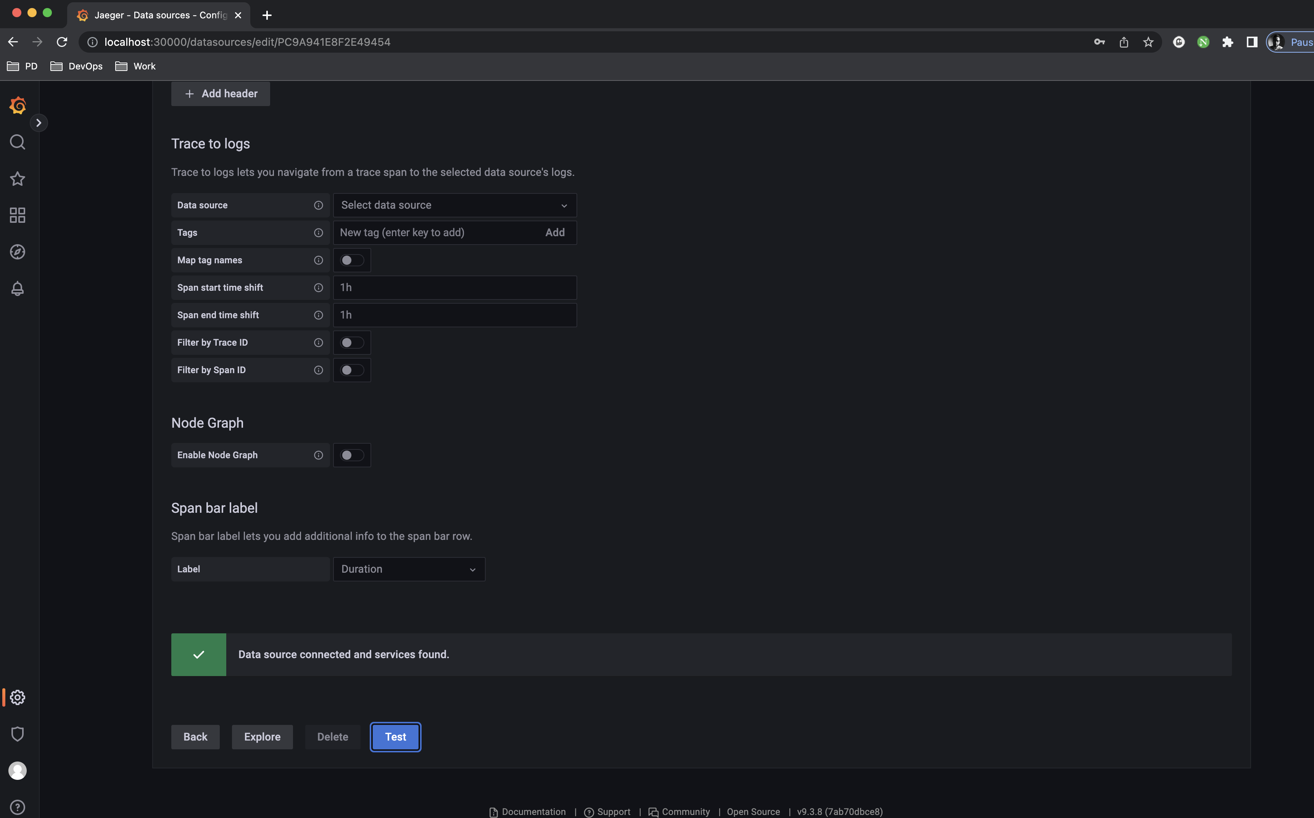Open Help question mark icon

(17, 807)
